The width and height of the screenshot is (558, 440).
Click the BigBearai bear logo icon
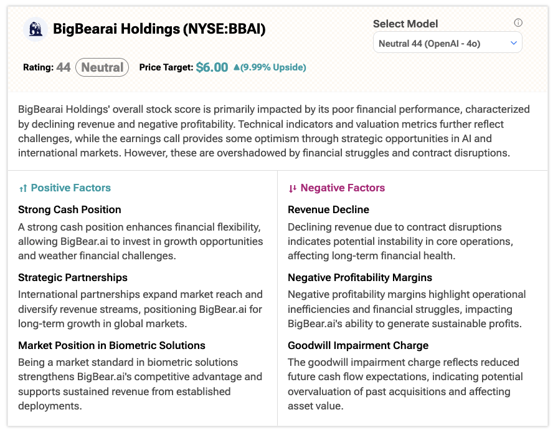35,29
